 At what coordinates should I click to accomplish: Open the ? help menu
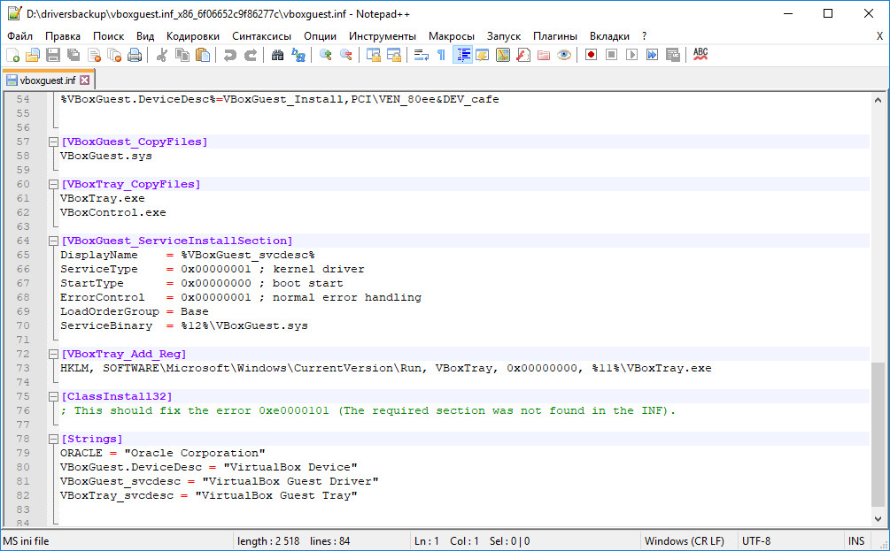coord(644,36)
